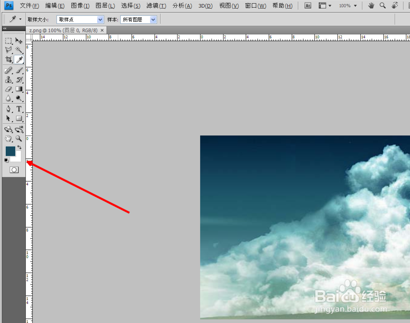Screen dimensions: 410x323
Task: Select the Burn tool
Action: pos(19,98)
